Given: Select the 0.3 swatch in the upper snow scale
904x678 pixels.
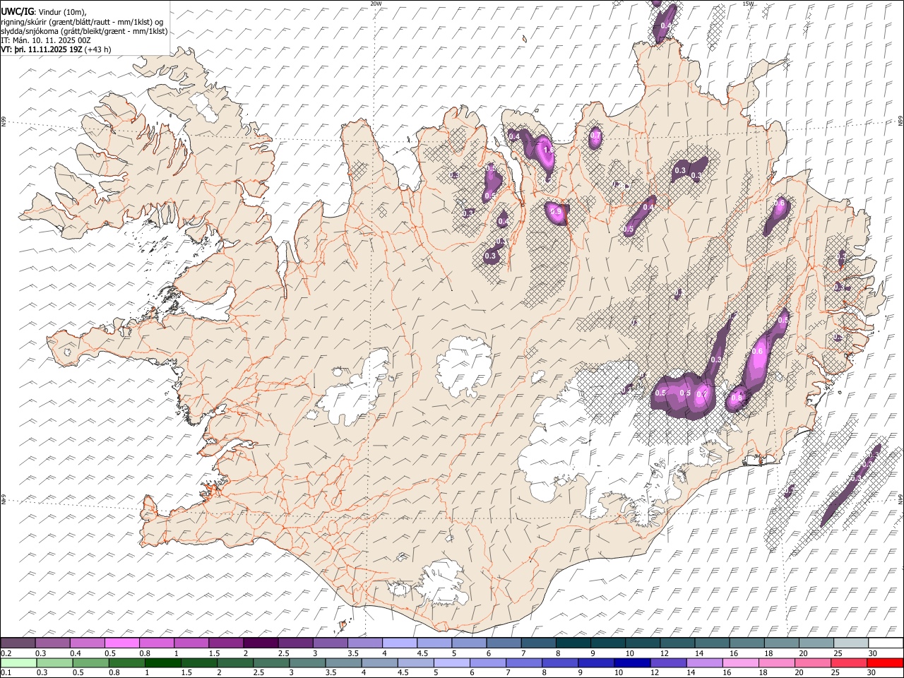Looking at the screenshot, I should pos(52,643).
